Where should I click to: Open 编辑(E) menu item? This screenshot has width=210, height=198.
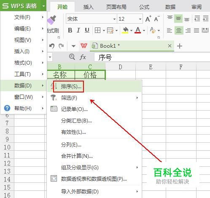[x=24, y=29]
